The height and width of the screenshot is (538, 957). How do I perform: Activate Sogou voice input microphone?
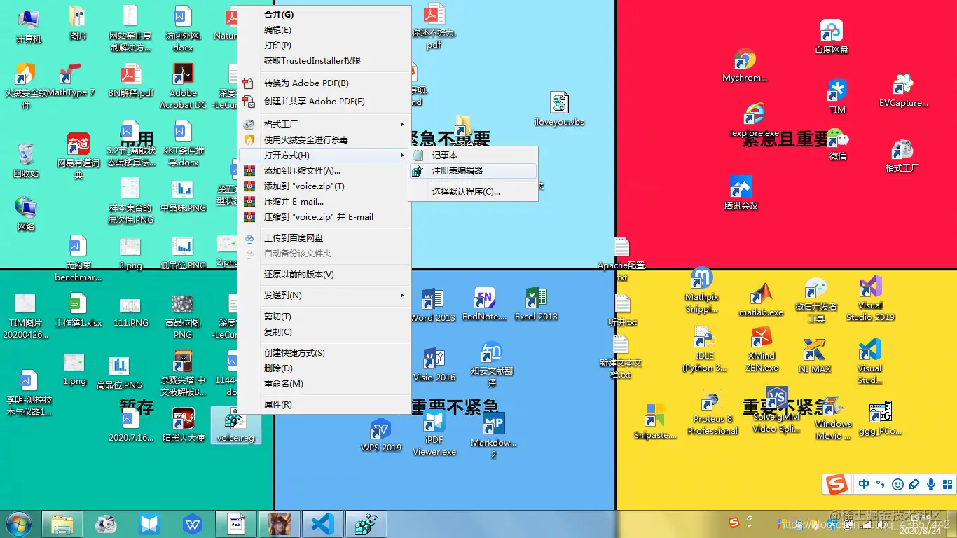coord(930,484)
